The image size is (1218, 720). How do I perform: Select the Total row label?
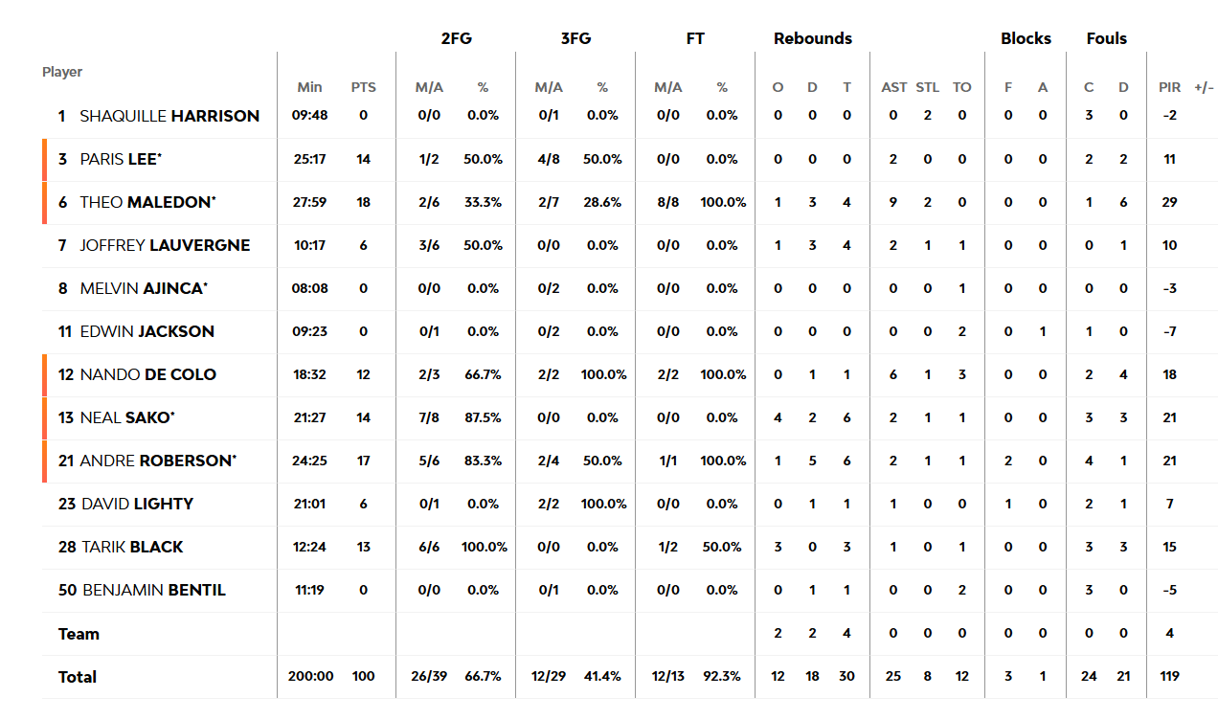point(78,677)
